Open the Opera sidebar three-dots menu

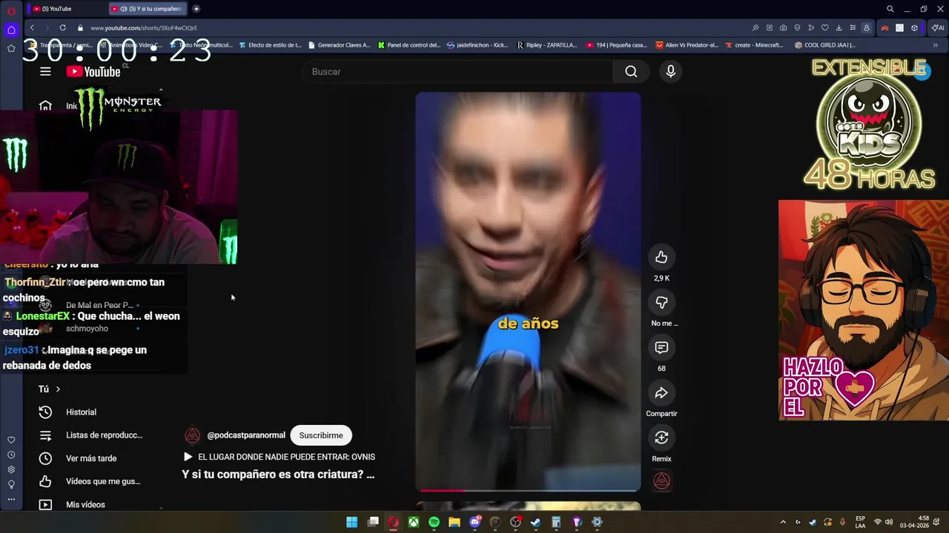click(11, 499)
